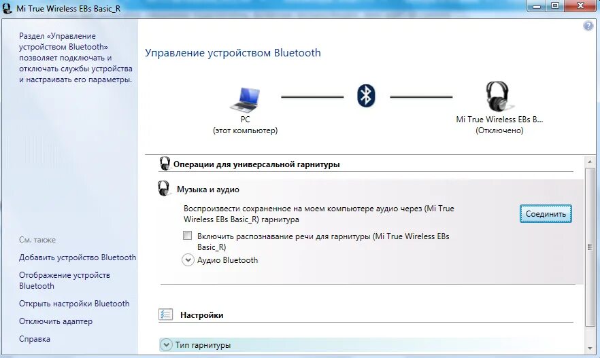Click the PC laptop icon
This screenshot has height=358, width=600.
click(x=244, y=99)
